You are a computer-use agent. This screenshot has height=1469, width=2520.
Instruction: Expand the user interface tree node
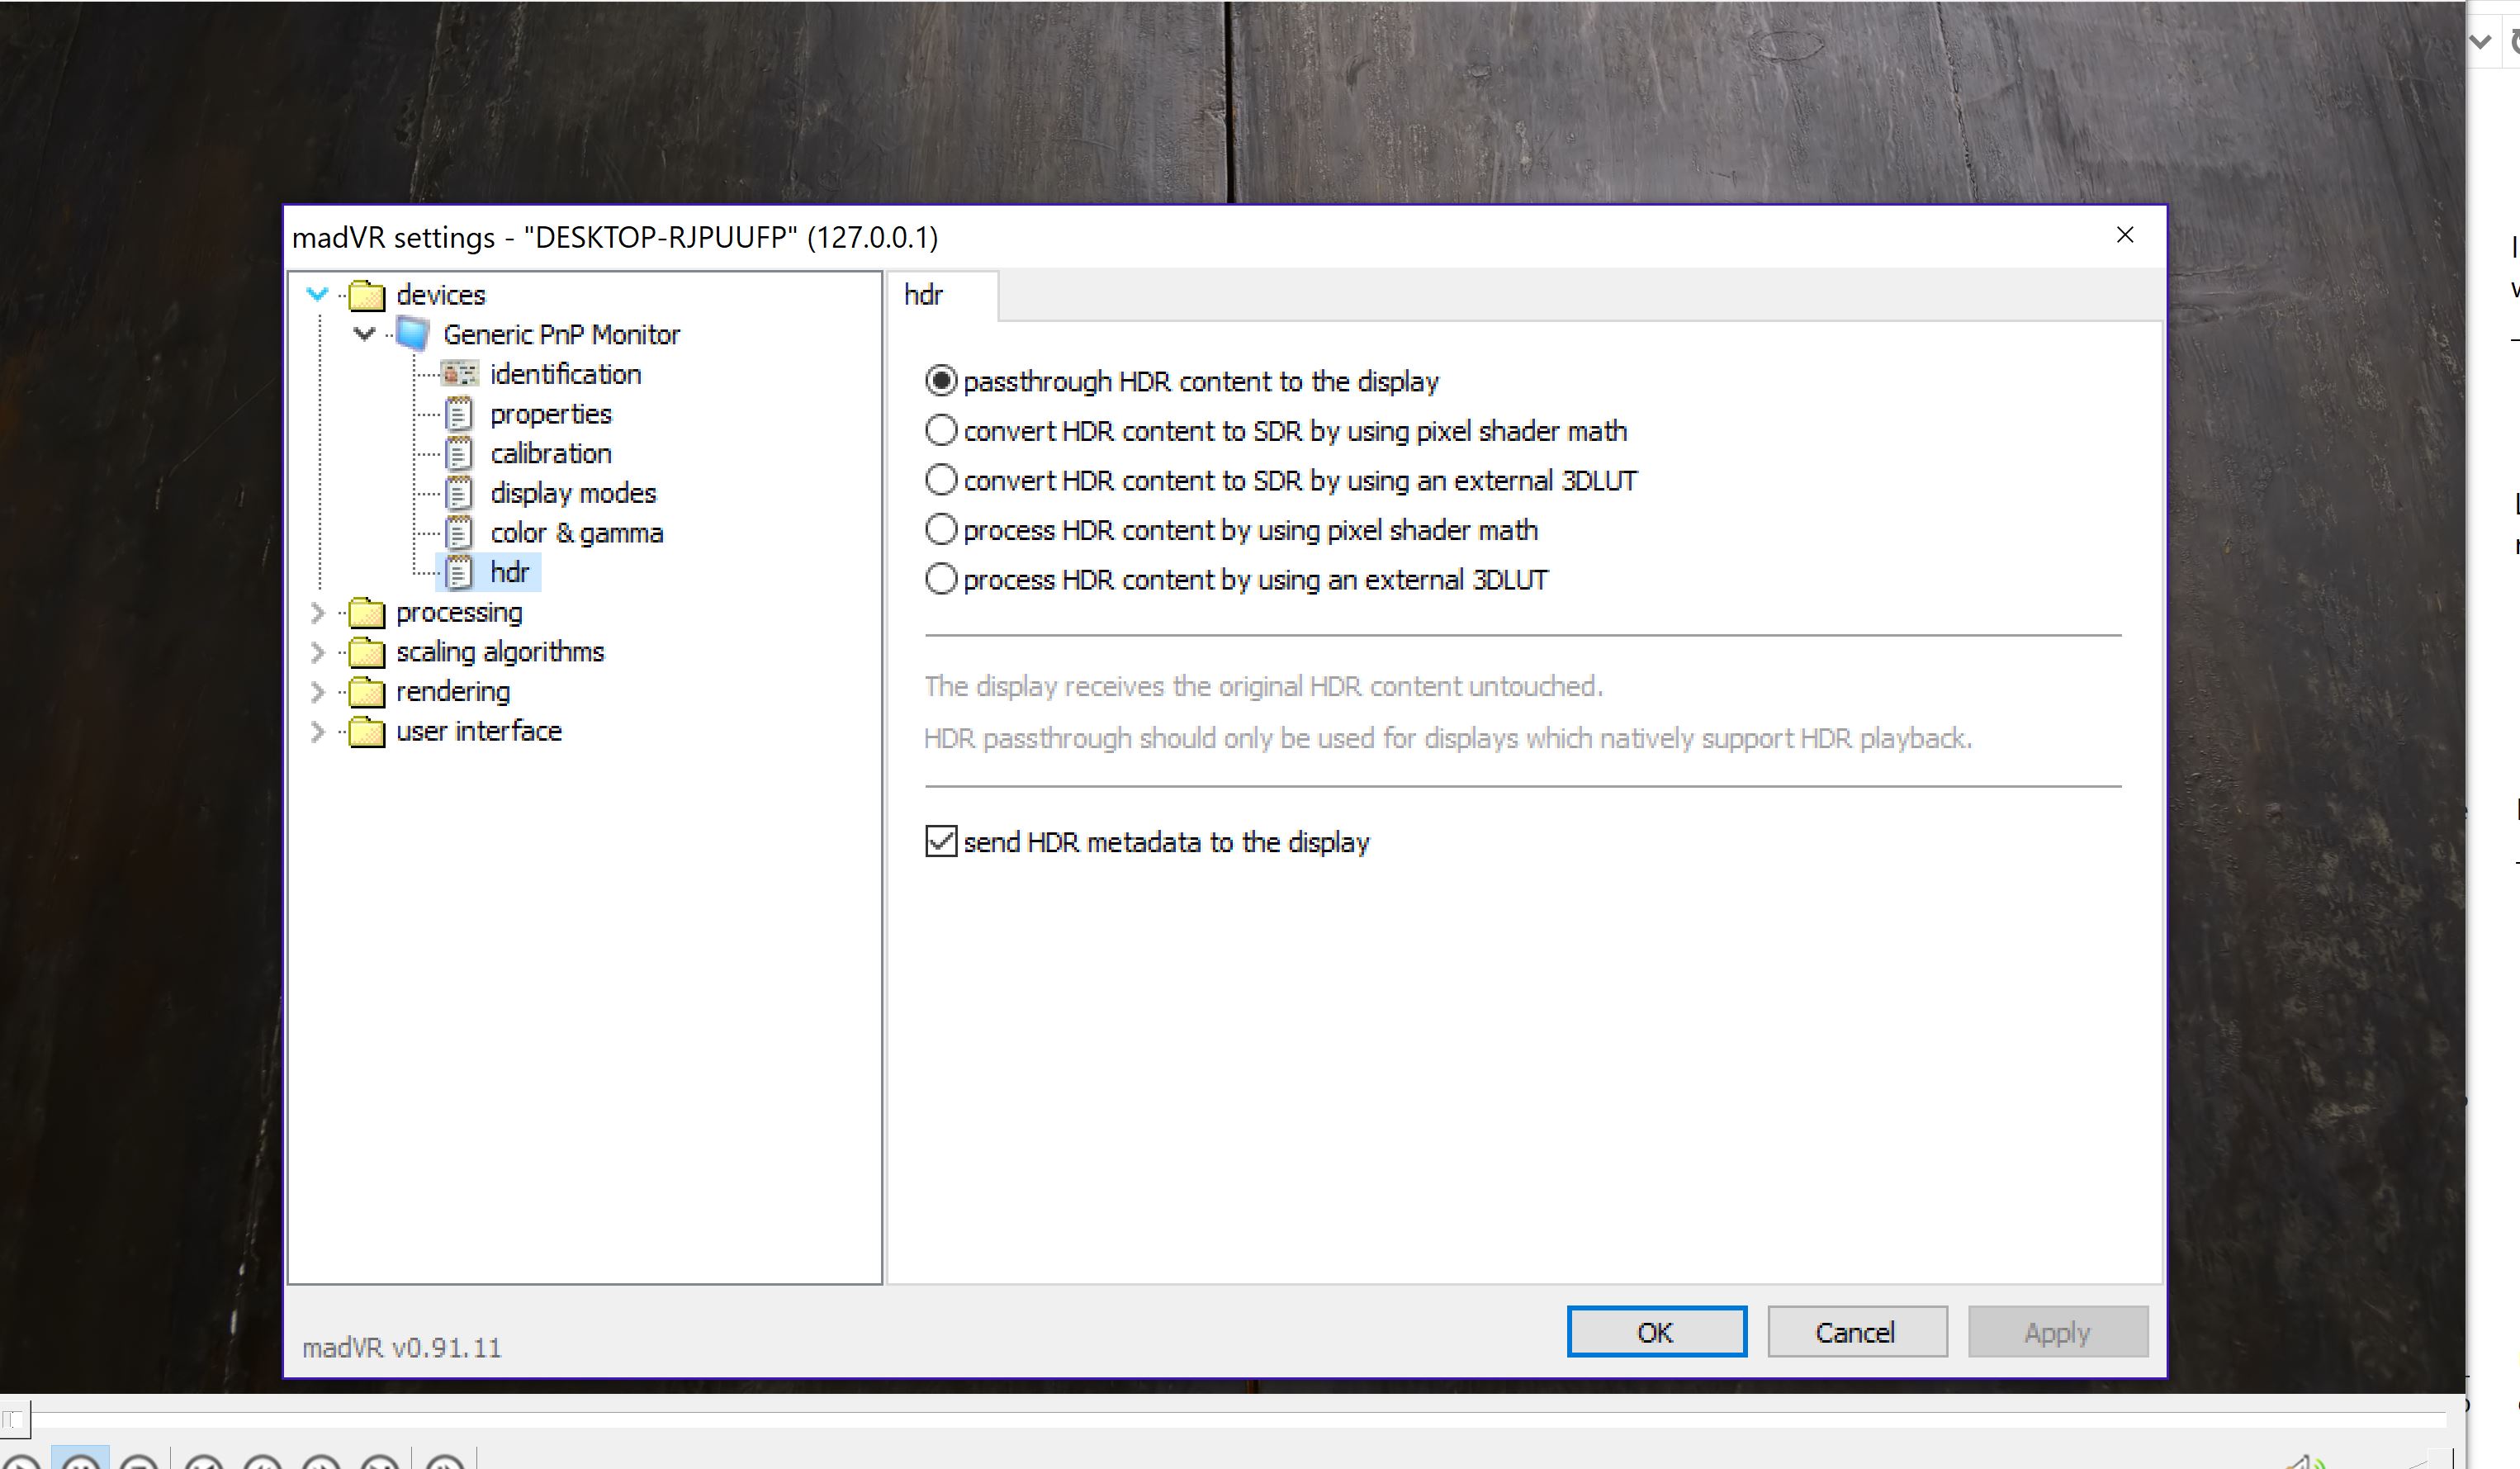[x=318, y=732]
